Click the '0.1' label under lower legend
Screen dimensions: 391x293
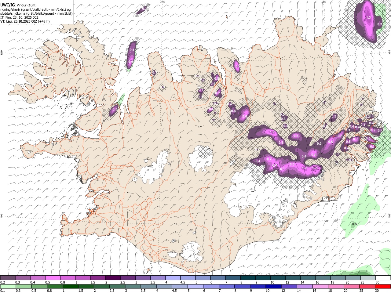point(2,291)
